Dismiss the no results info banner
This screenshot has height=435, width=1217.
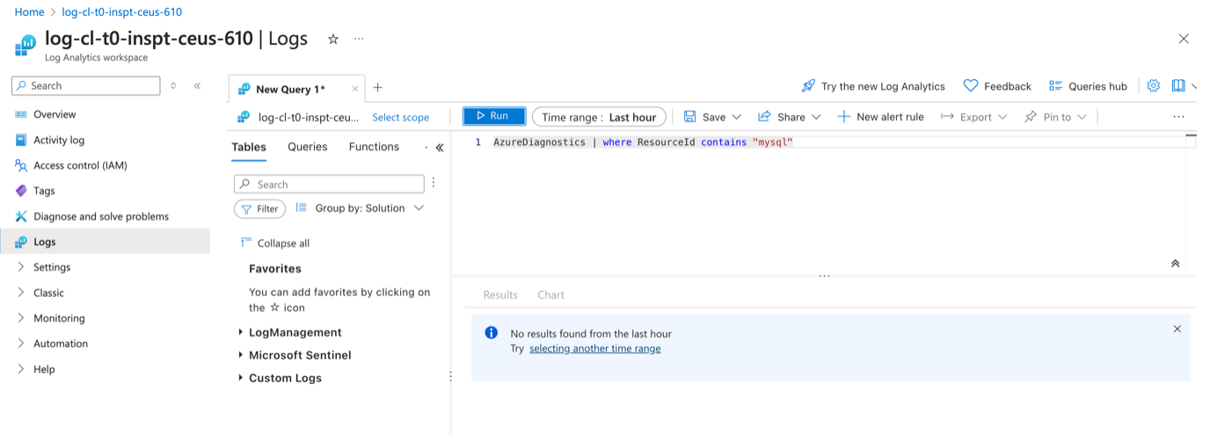coord(1177,329)
